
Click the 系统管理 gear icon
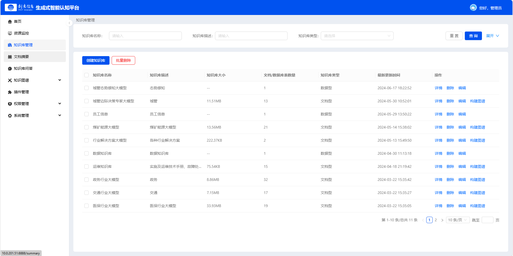click(x=10, y=116)
